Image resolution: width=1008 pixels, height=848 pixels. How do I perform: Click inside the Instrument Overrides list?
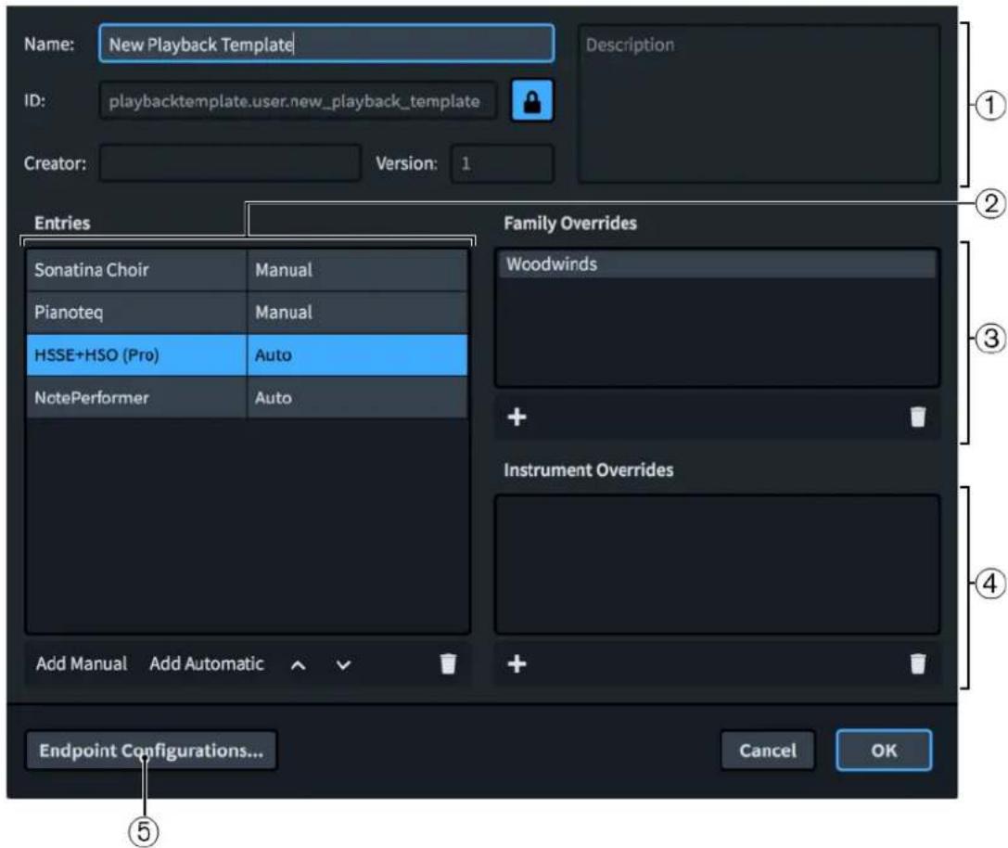(717, 564)
